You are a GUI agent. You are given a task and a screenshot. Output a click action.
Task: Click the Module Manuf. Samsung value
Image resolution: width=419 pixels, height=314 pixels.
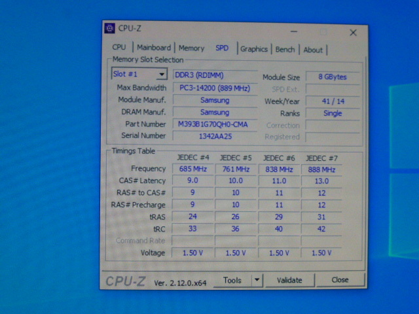[215, 100]
